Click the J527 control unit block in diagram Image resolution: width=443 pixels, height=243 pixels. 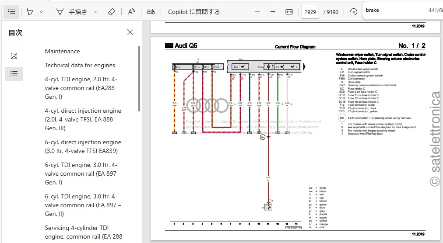pos(264,66)
